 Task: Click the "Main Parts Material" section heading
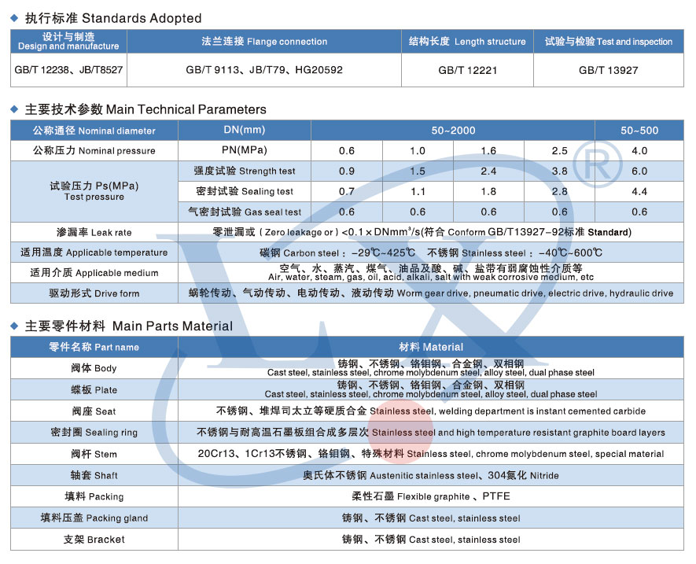[129, 326]
